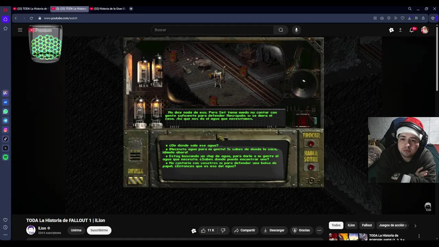Viewport: 439px width, 247px height.
Task: Open the browser profile account icon
Action: [x=423, y=18]
